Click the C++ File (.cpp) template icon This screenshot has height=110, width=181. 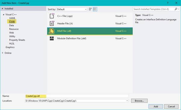52,16
